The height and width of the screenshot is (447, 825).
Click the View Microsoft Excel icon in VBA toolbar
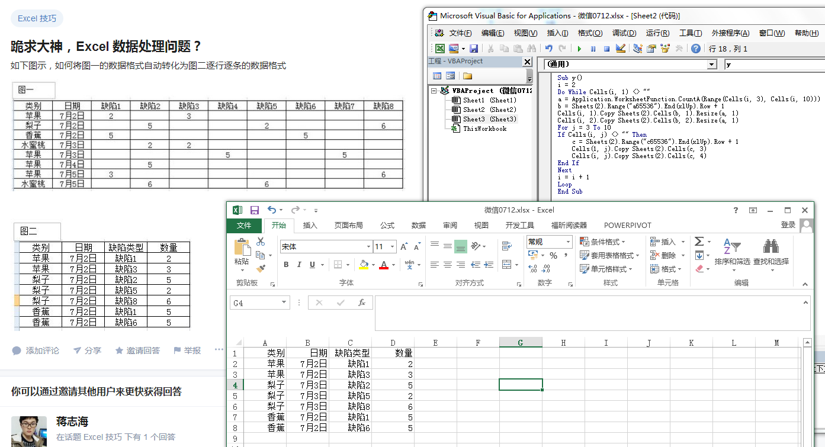coord(440,49)
